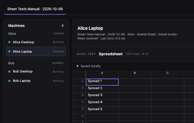Image resolution: width=194 pixels, height=123 pixels.
Task: Click the green Saved locally indicator dot
Action: tap(77, 66)
